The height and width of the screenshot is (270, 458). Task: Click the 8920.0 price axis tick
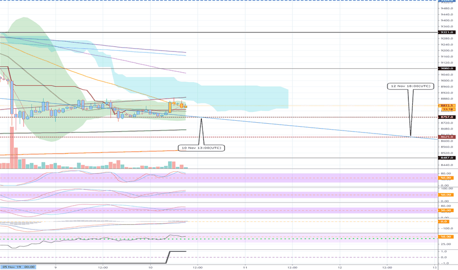point(447,93)
